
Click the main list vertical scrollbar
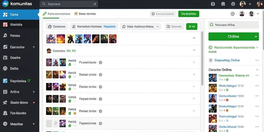tap(202, 58)
